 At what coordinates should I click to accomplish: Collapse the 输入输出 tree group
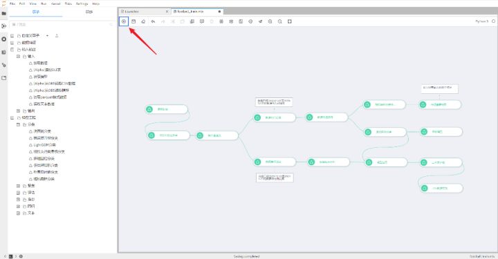pos(12,50)
